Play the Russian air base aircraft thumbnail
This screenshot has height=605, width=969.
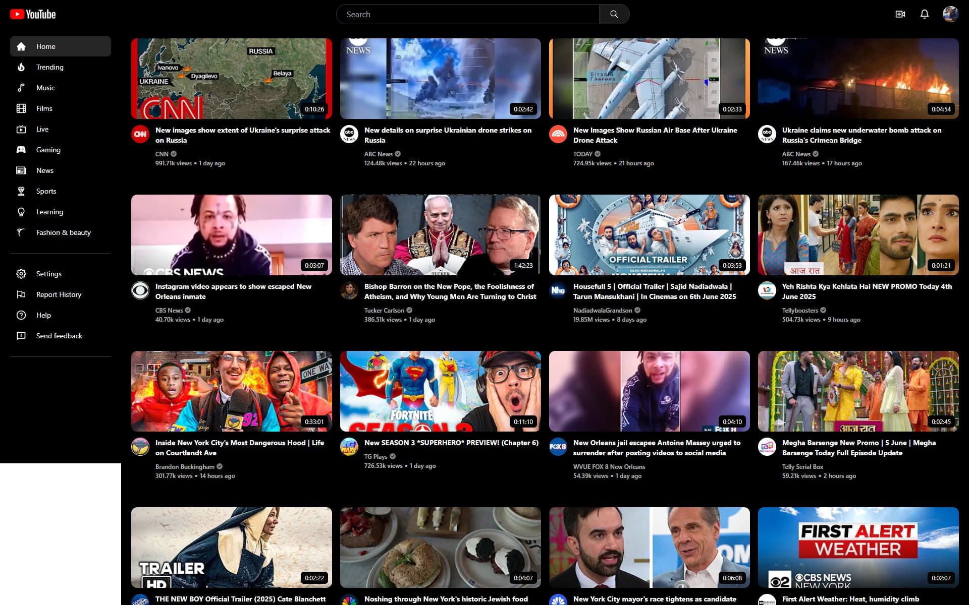tap(650, 79)
